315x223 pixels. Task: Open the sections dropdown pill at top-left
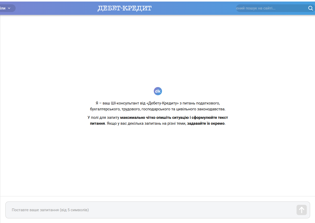click(x=5, y=8)
